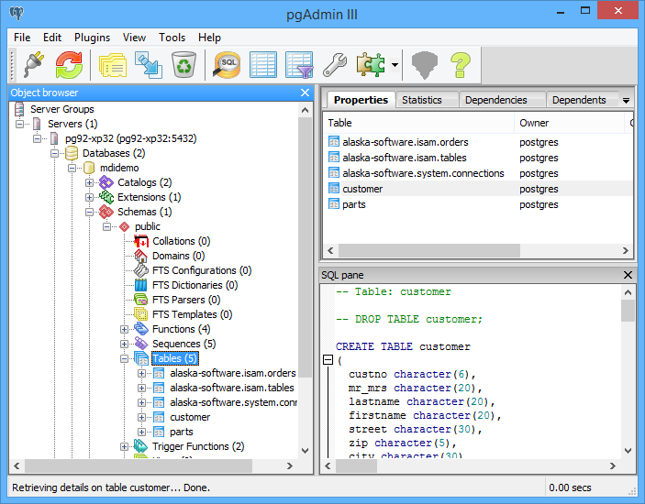Collapse CREATE TABLE code fold in SQL pane
Viewport: 645px width, 504px height.
pos(328,360)
